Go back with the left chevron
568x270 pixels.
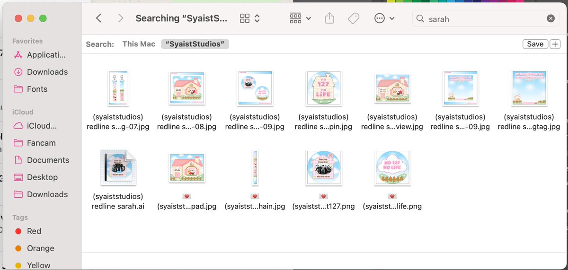pos(98,18)
